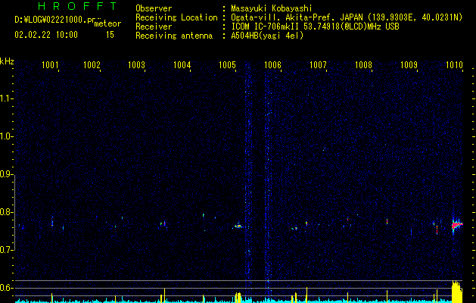Viewport: 476px width, 303px height.
Task: Click the 'Receiver' field label
Action: tap(154, 27)
